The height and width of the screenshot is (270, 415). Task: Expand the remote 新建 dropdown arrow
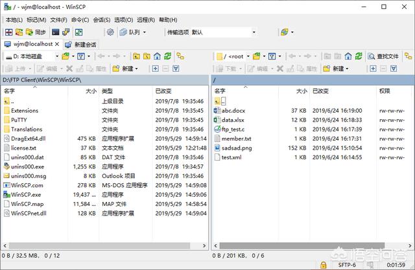point(347,69)
